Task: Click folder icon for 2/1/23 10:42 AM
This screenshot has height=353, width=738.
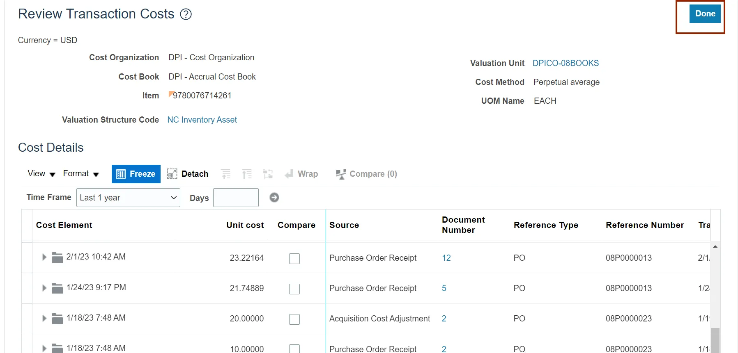Action: pyautogui.click(x=57, y=257)
